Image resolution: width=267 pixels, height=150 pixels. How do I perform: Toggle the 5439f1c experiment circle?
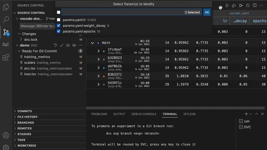104,85
